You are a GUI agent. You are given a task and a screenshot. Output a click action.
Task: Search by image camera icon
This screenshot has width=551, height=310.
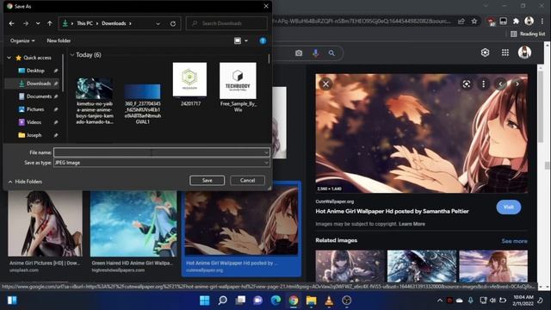pyautogui.click(x=299, y=53)
